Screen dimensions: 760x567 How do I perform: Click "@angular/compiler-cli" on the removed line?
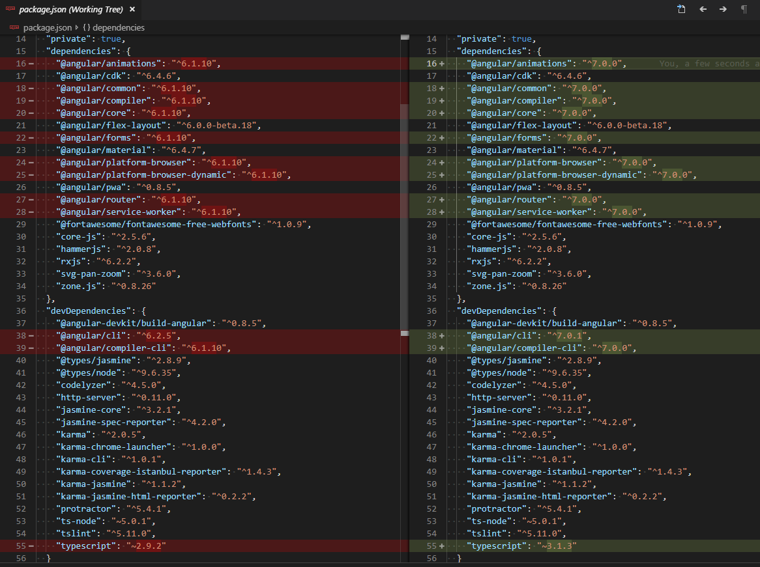(113, 348)
